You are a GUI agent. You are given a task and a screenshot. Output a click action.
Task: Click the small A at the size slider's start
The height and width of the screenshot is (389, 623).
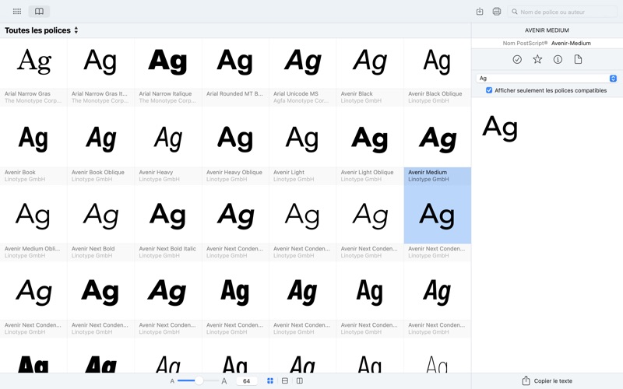(172, 381)
